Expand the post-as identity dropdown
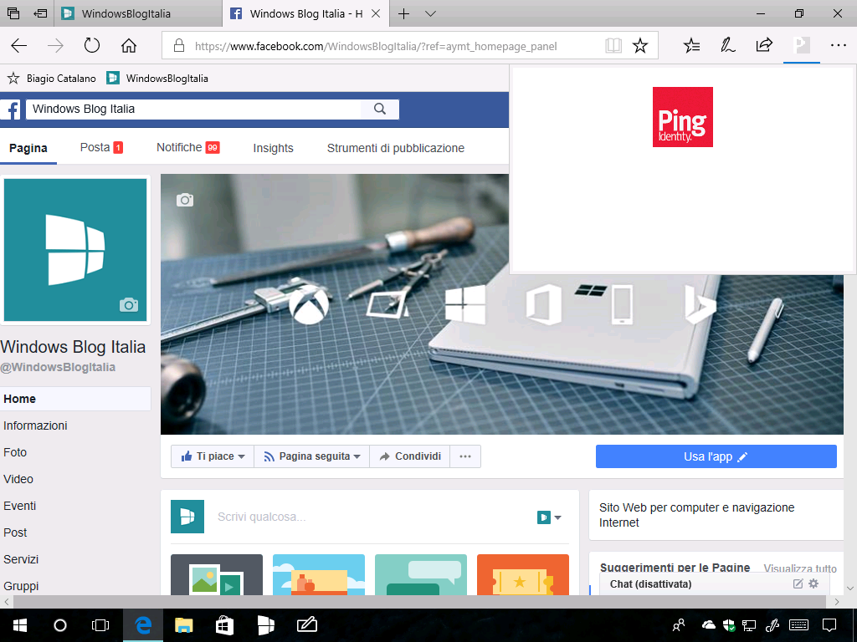 [549, 517]
